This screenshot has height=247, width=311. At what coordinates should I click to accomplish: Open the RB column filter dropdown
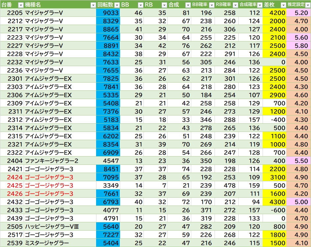(164, 5)
